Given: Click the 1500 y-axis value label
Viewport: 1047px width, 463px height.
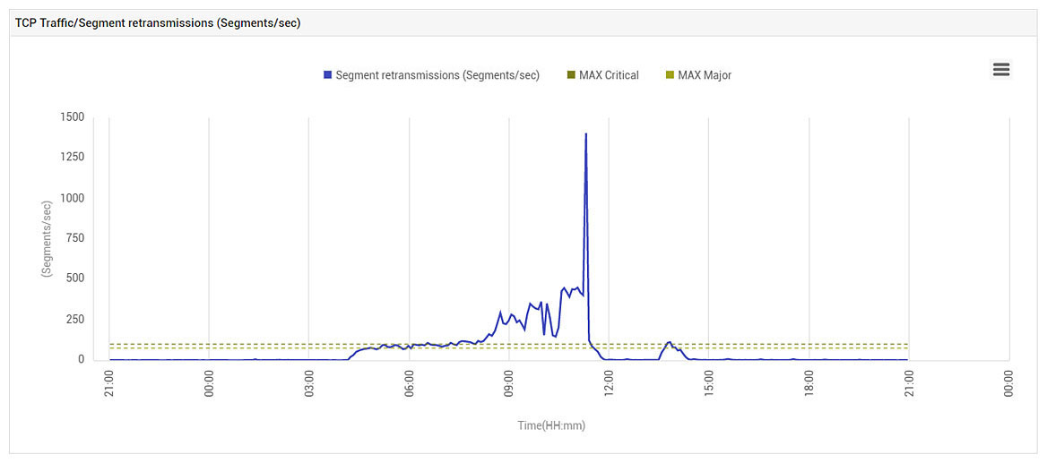Looking at the screenshot, I should (72, 117).
